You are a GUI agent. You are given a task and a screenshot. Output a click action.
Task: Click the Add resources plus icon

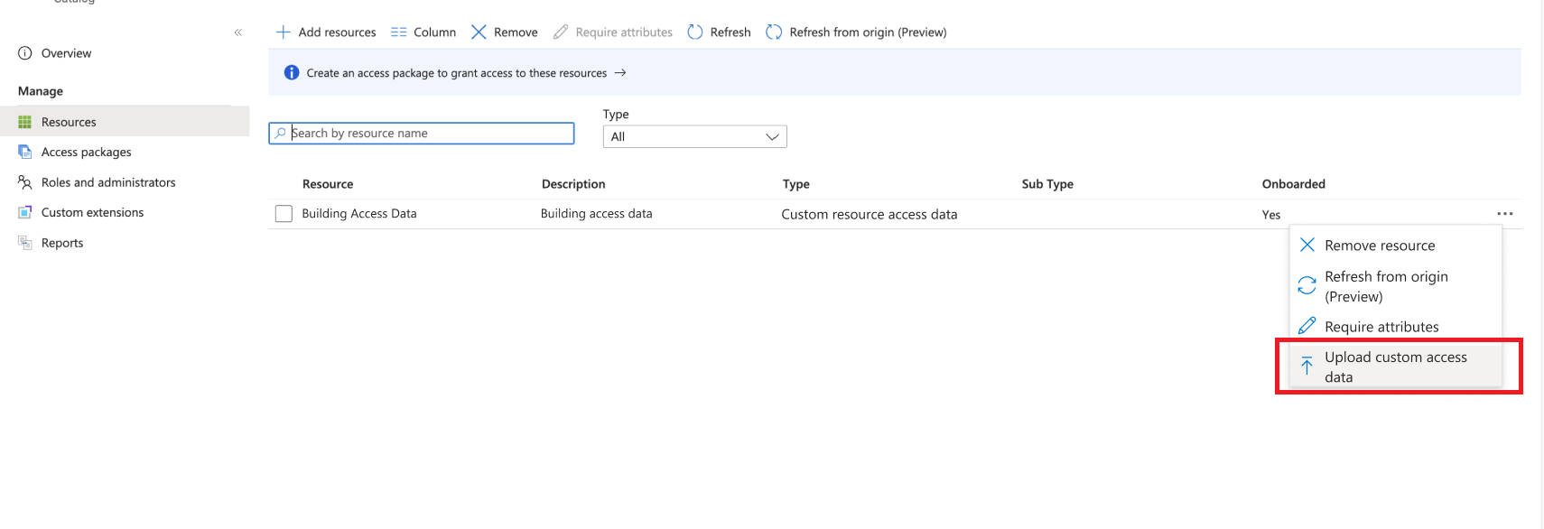283,32
